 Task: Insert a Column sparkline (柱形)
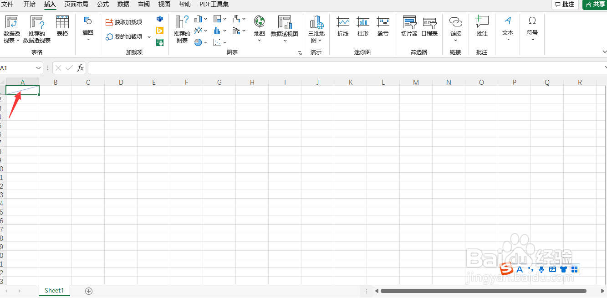pyautogui.click(x=363, y=26)
